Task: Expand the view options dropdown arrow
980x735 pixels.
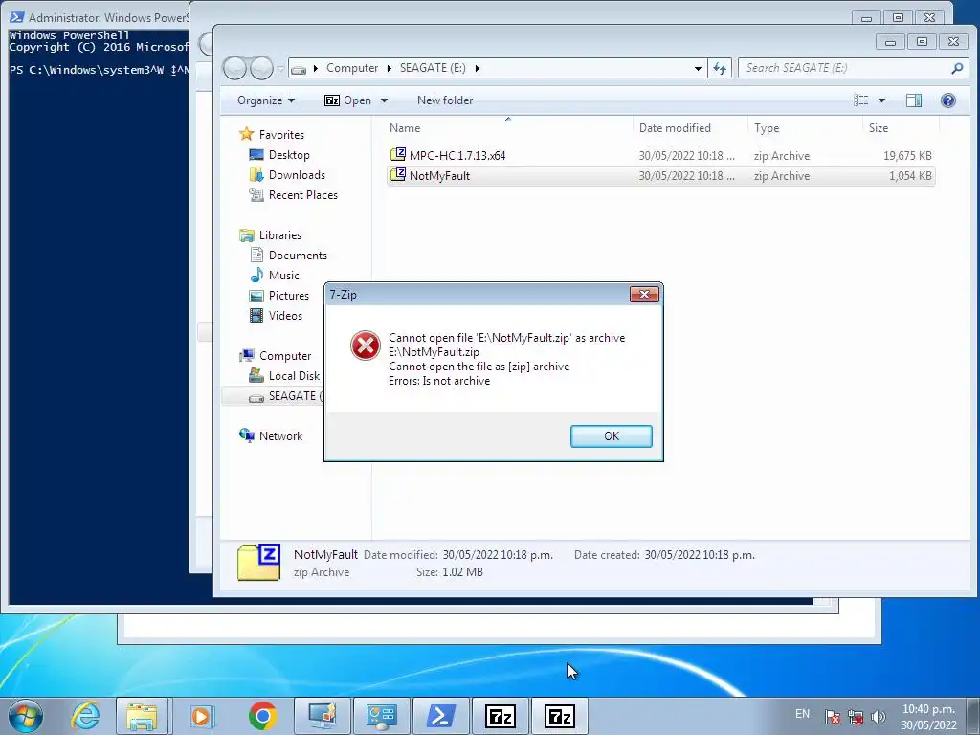Action: 881,100
